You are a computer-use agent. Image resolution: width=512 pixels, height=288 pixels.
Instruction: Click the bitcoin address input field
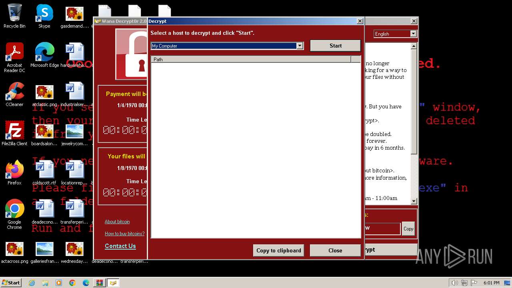[x=382, y=228]
